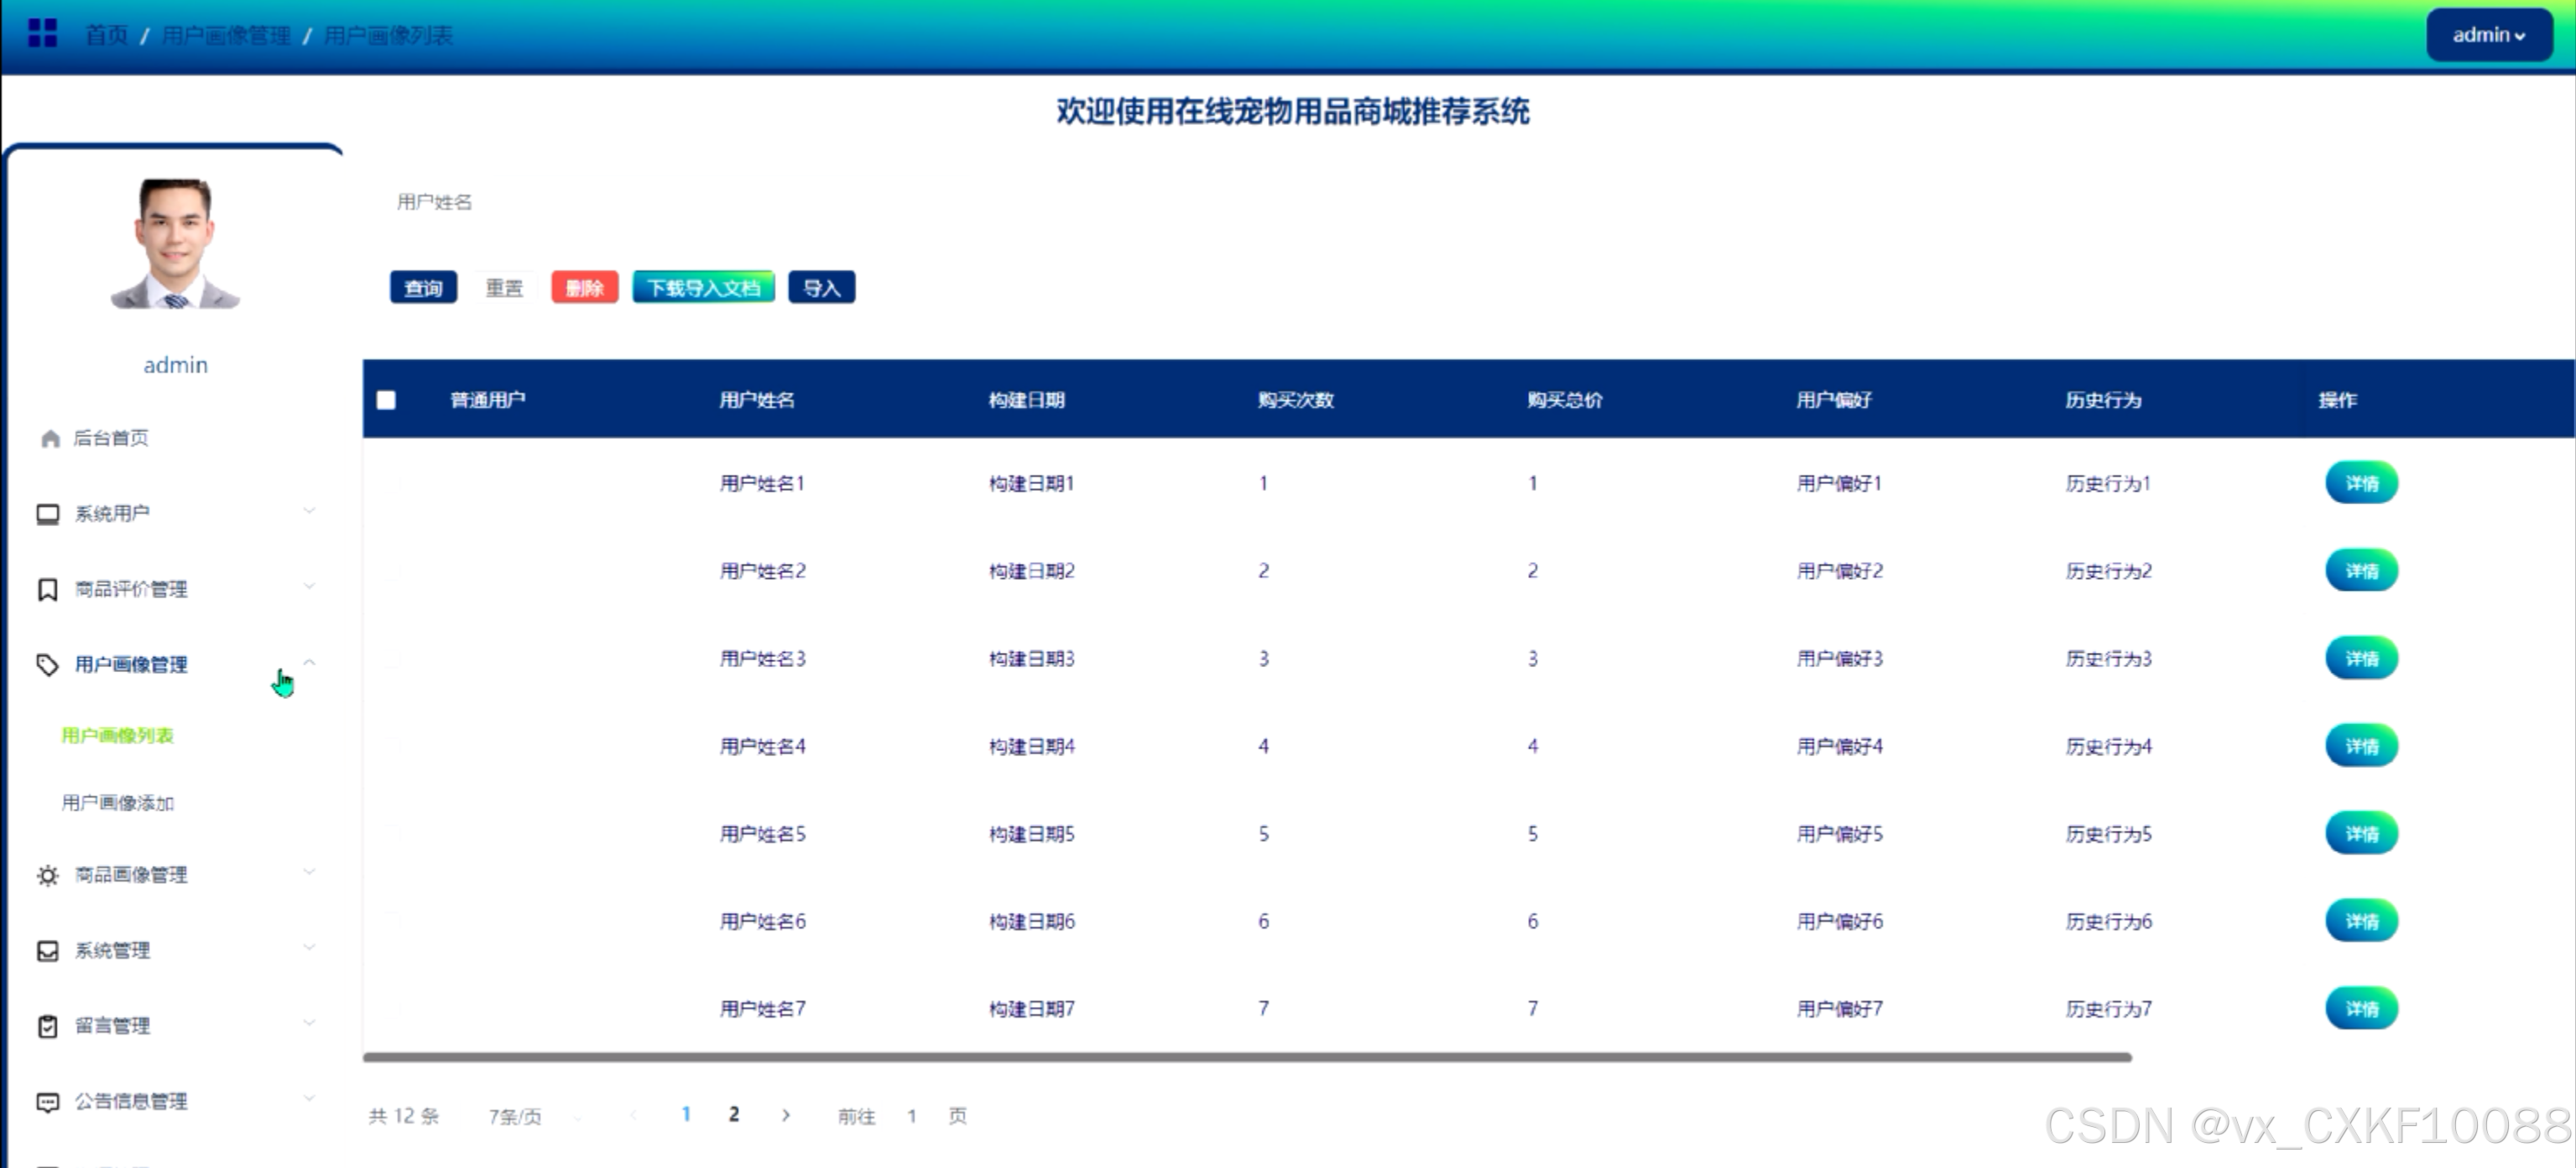Click the red 删除 button
This screenshot has width=2576, height=1168.
pos(584,288)
